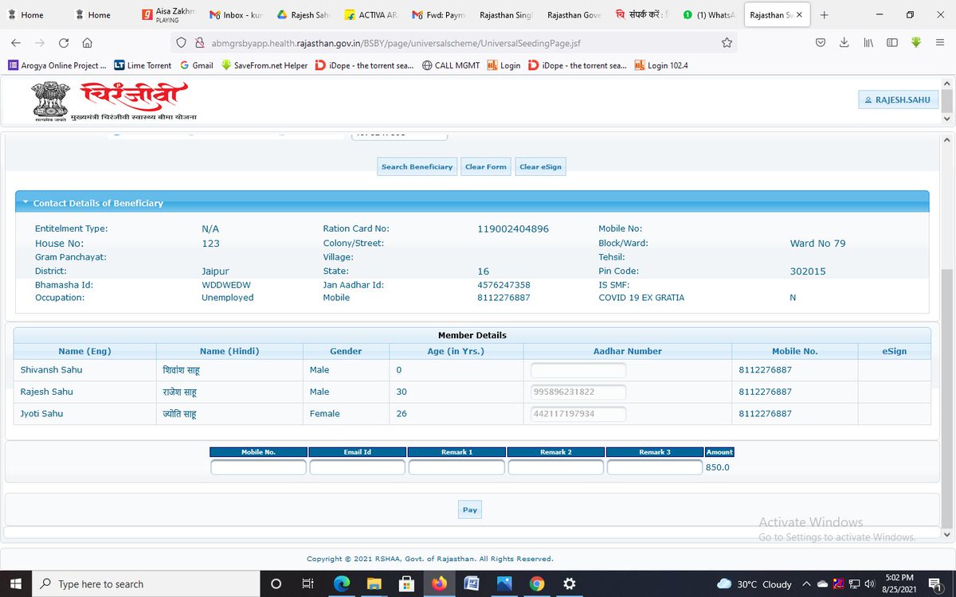Switch to WhatsApp tab
The image size is (956, 597).
pyautogui.click(x=709, y=14)
